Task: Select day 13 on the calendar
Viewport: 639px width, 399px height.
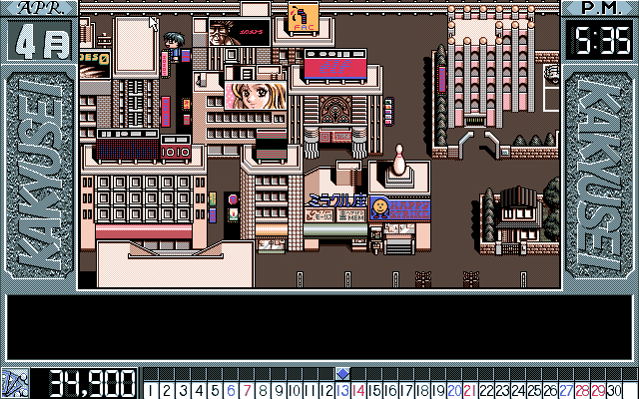Action: [342, 390]
